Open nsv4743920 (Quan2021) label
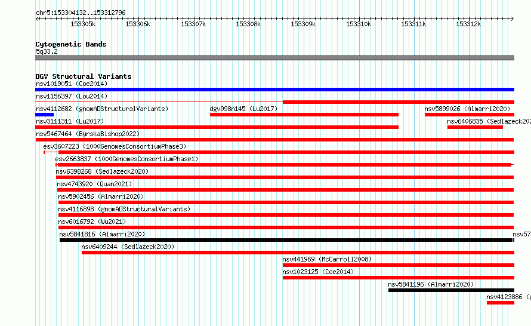Screen dimensions: 531x326 [94, 184]
